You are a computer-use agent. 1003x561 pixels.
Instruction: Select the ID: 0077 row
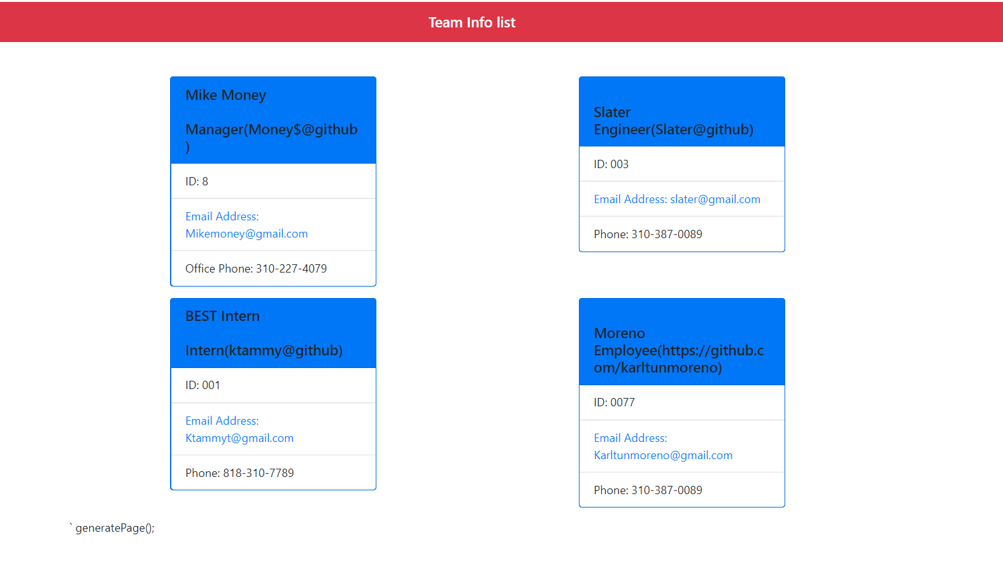click(x=681, y=402)
